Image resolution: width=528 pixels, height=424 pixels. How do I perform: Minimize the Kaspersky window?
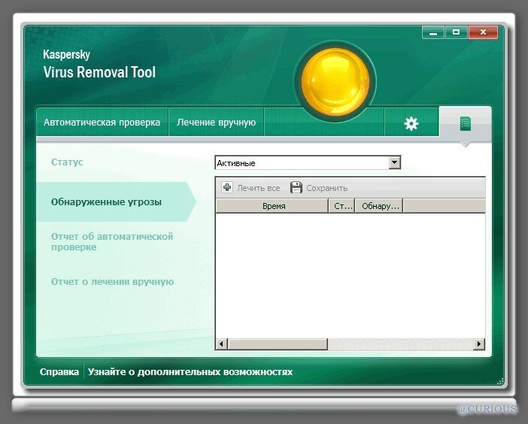click(433, 33)
